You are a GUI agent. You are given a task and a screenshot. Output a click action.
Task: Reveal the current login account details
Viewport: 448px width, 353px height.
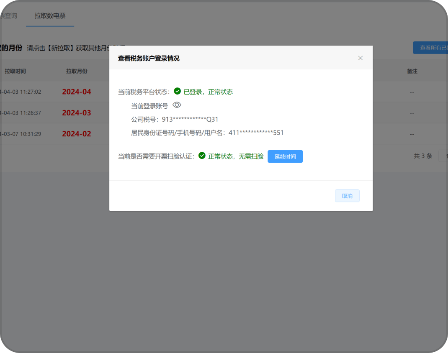point(177,105)
